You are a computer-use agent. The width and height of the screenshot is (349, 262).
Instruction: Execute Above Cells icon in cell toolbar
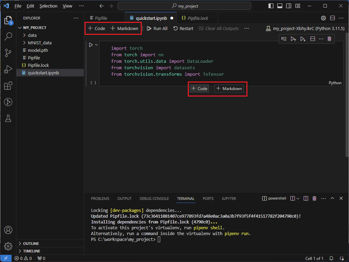(293, 39)
